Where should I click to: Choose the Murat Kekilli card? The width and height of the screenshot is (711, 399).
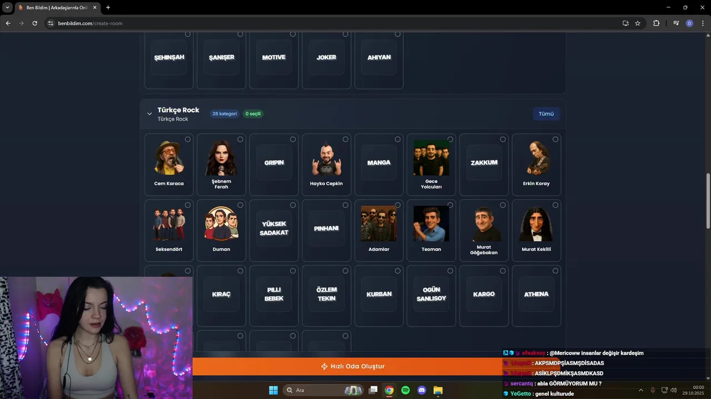(536, 231)
